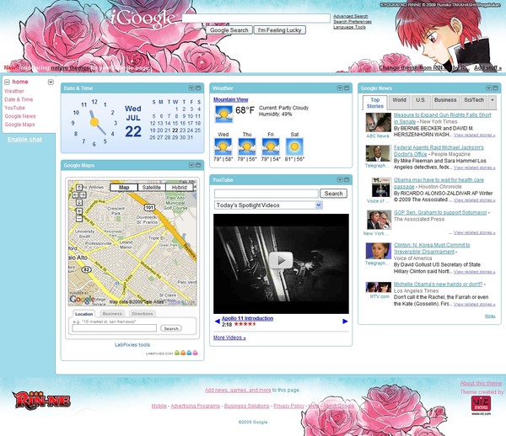Open Search Preferences link
This screenshot has height=436, width=506.
(353, 22)
